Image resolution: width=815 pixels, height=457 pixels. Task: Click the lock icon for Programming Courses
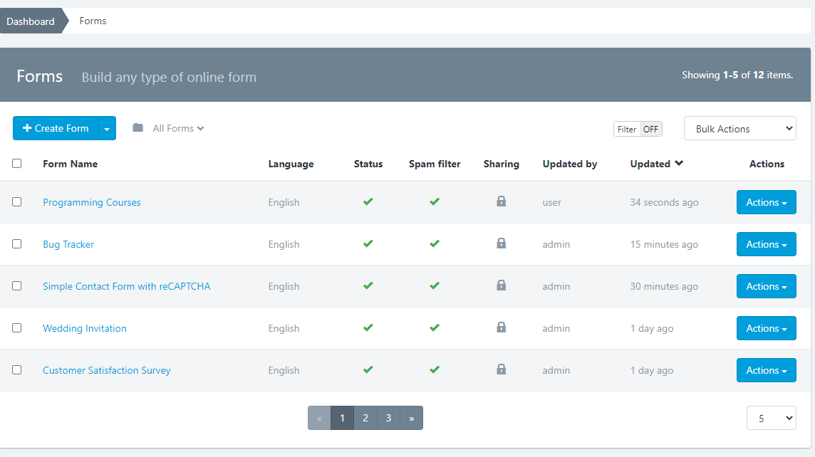click(501, 201)
